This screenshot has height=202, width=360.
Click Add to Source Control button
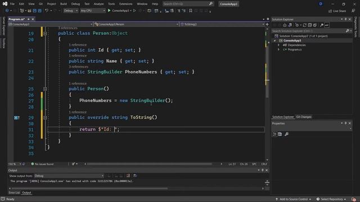pos(294,199)
